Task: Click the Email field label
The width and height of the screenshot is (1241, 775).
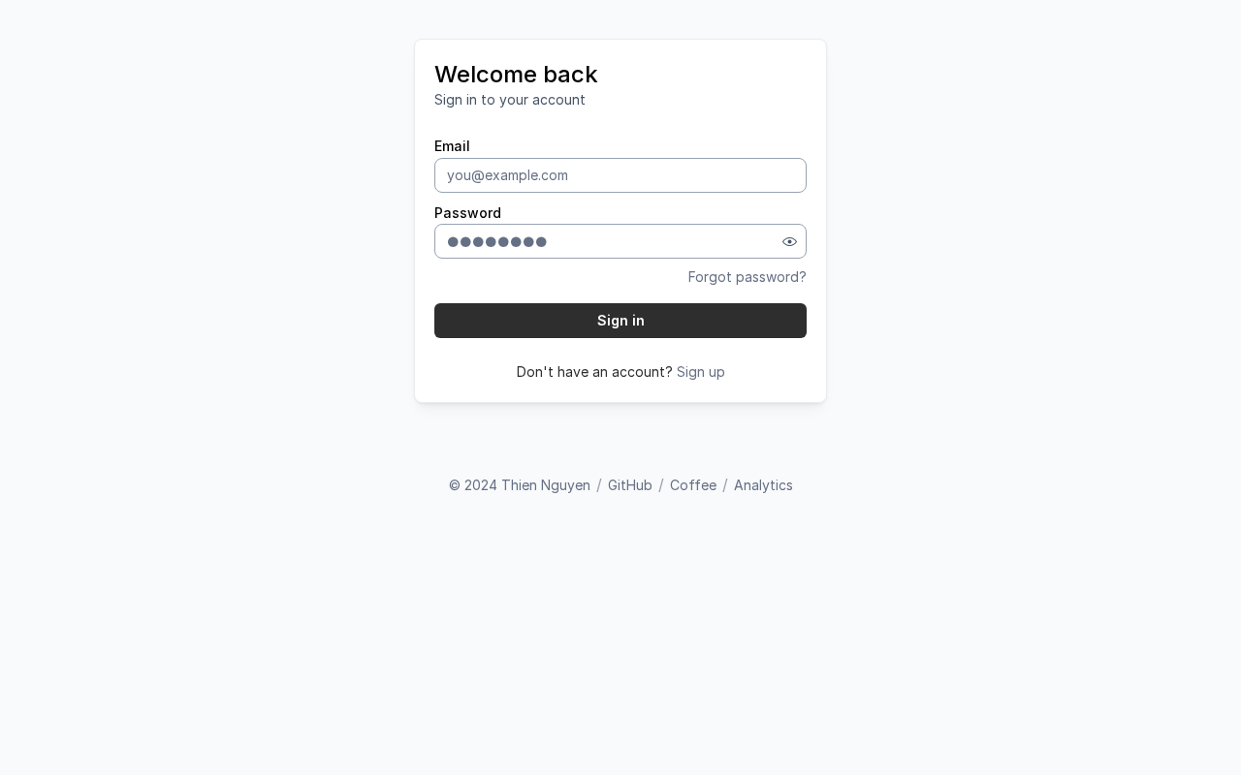Action: 452,146
